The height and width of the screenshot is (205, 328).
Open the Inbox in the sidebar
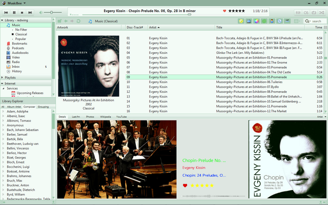click(16, 67)
